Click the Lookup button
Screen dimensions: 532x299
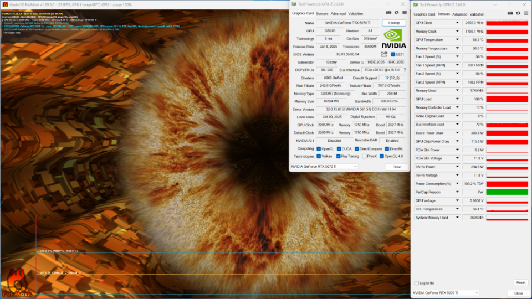394,23
